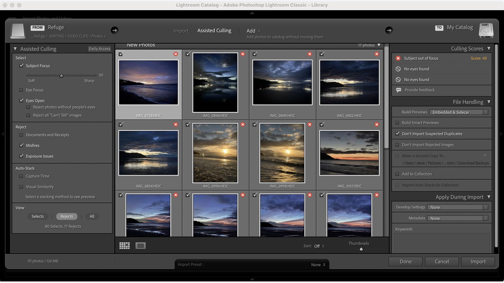Click the Early Access badge
The height and width of the screenshot is (283, 504).
click(x=100, y=49)
